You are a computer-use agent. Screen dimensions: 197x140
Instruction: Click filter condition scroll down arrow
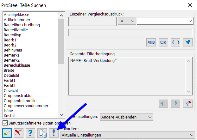188,91
